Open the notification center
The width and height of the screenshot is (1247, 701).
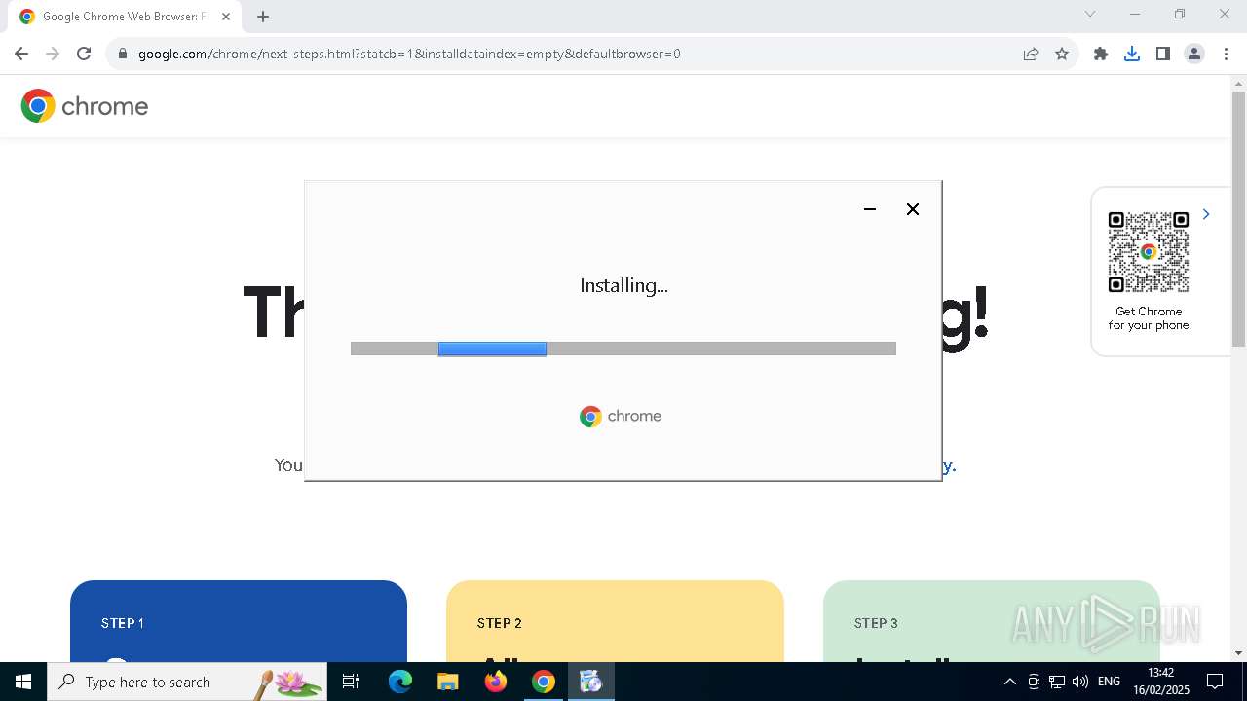coord(1215,682)
